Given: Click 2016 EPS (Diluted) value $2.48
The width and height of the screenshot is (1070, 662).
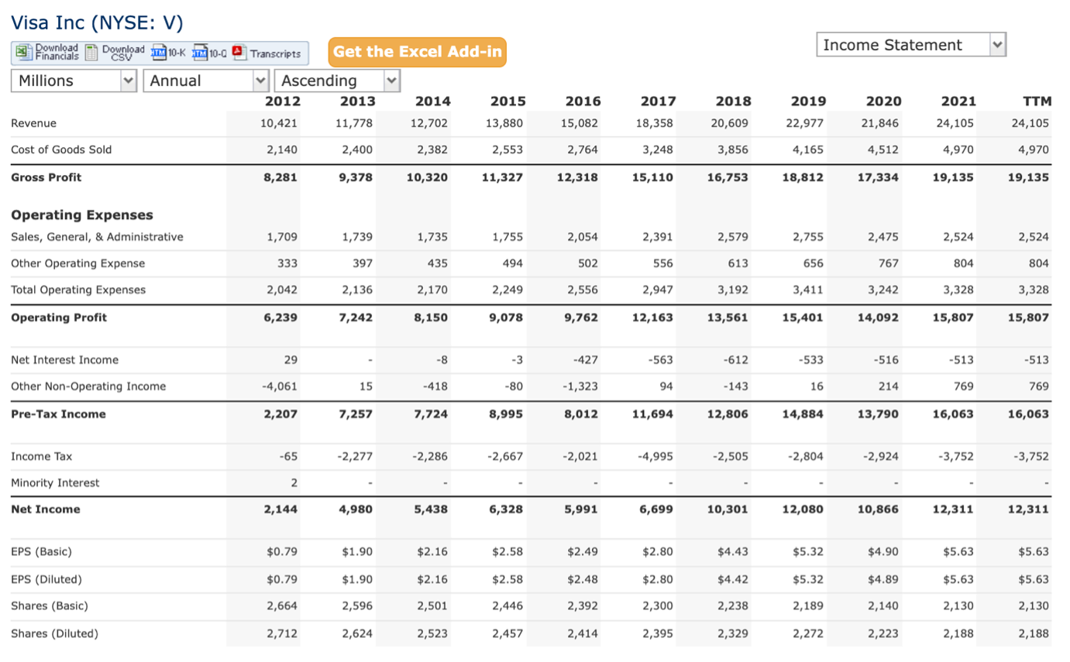Looking at the screenshot, I should tap(583, 578).
